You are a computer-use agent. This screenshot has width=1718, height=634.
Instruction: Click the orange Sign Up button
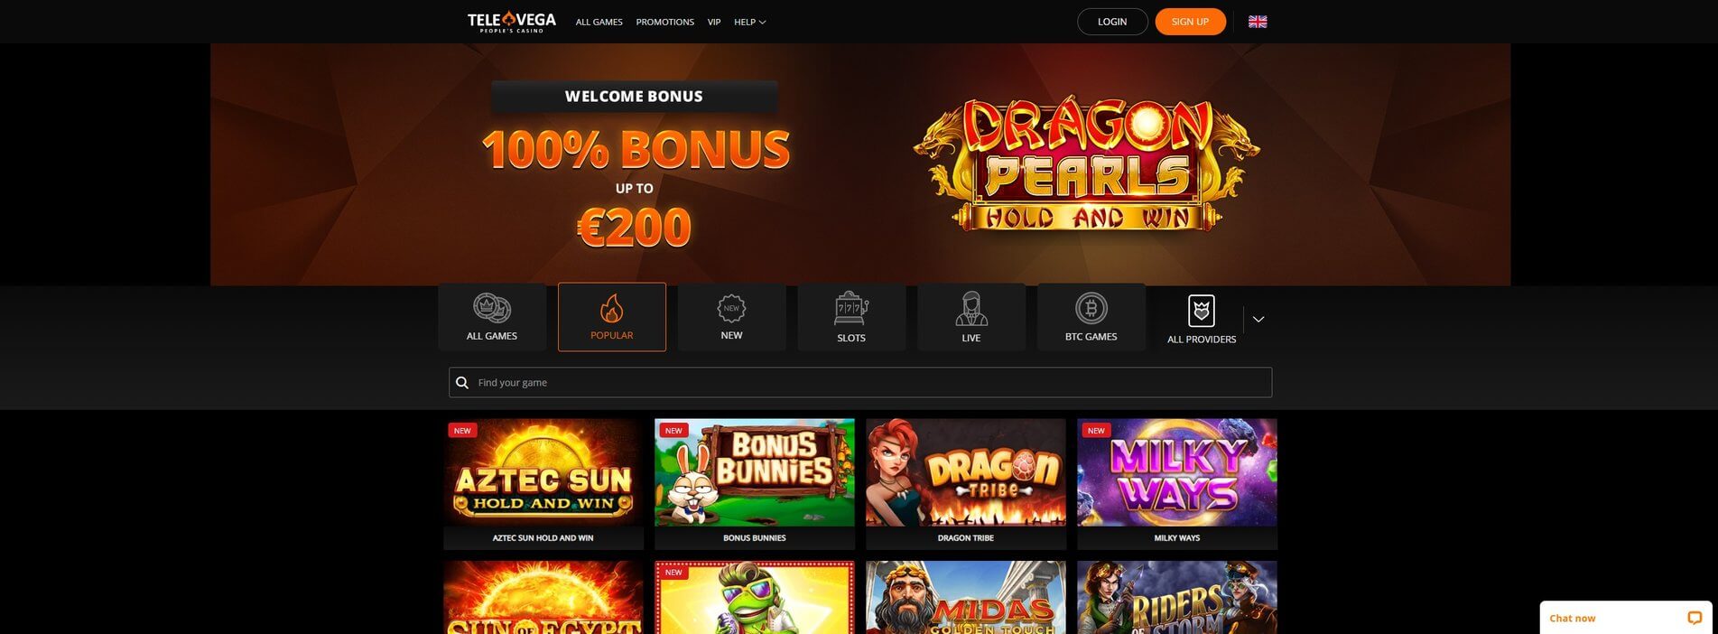coord(1190,22)
